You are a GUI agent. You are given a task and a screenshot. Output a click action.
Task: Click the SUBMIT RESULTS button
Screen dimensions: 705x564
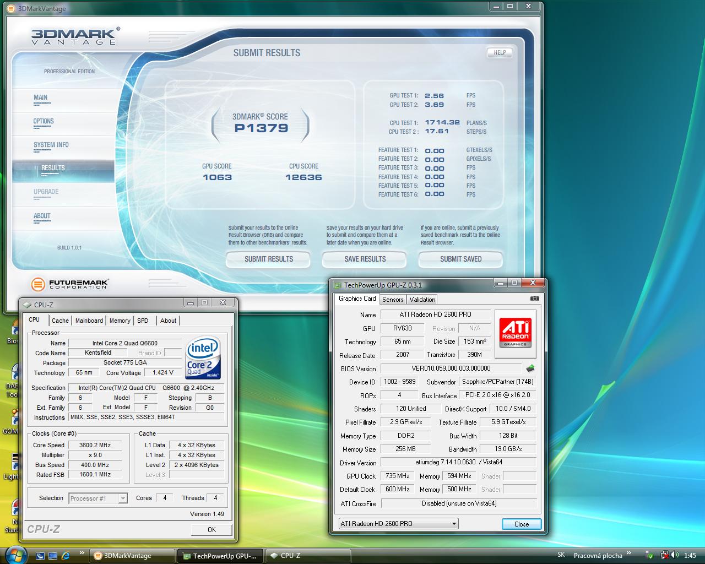[269, 259]
